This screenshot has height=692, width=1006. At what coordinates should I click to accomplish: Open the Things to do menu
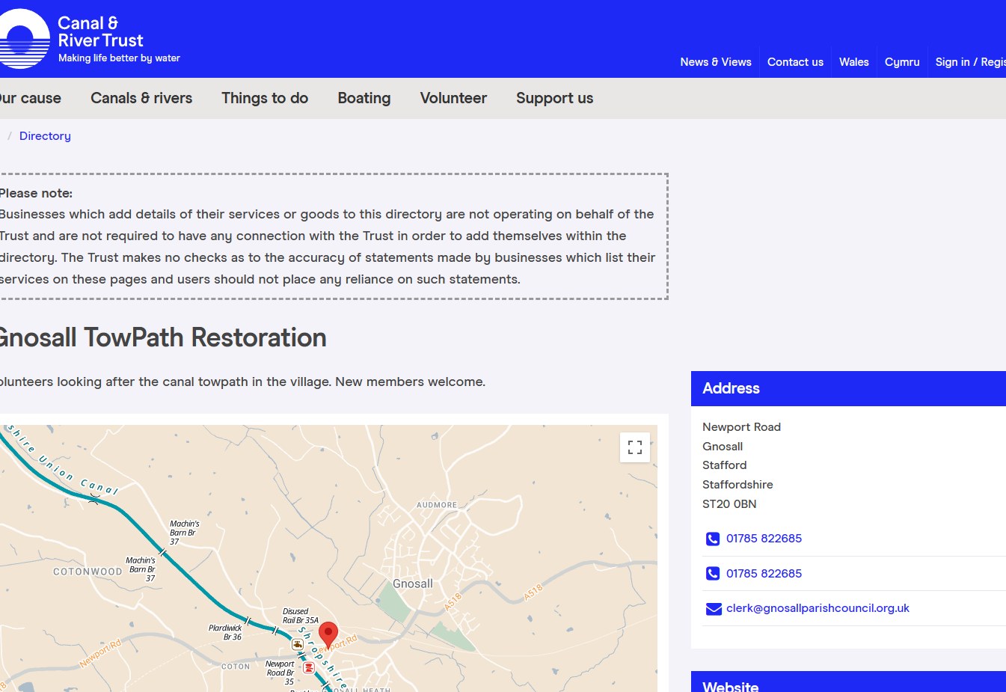265,98
